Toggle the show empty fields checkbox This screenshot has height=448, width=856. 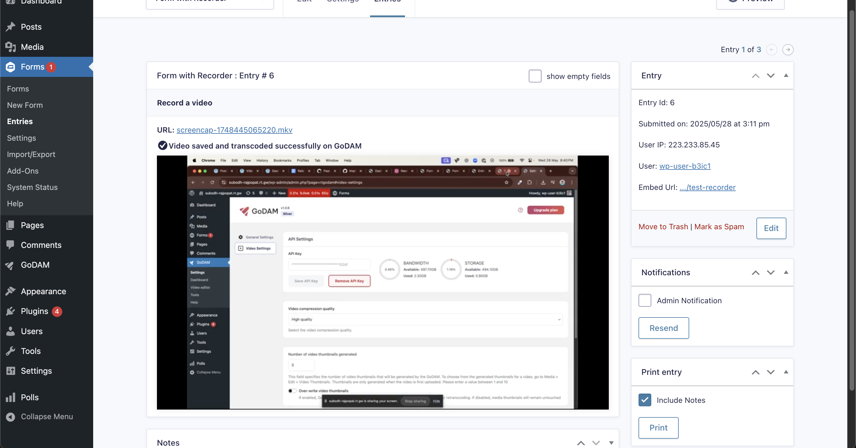tap(535, 76)
